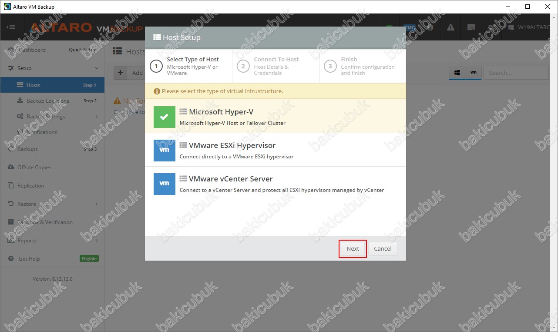Click the green checkmark Hyper-V icon
The height and width of the screenshot is (332, 558).
coord(165,117)
